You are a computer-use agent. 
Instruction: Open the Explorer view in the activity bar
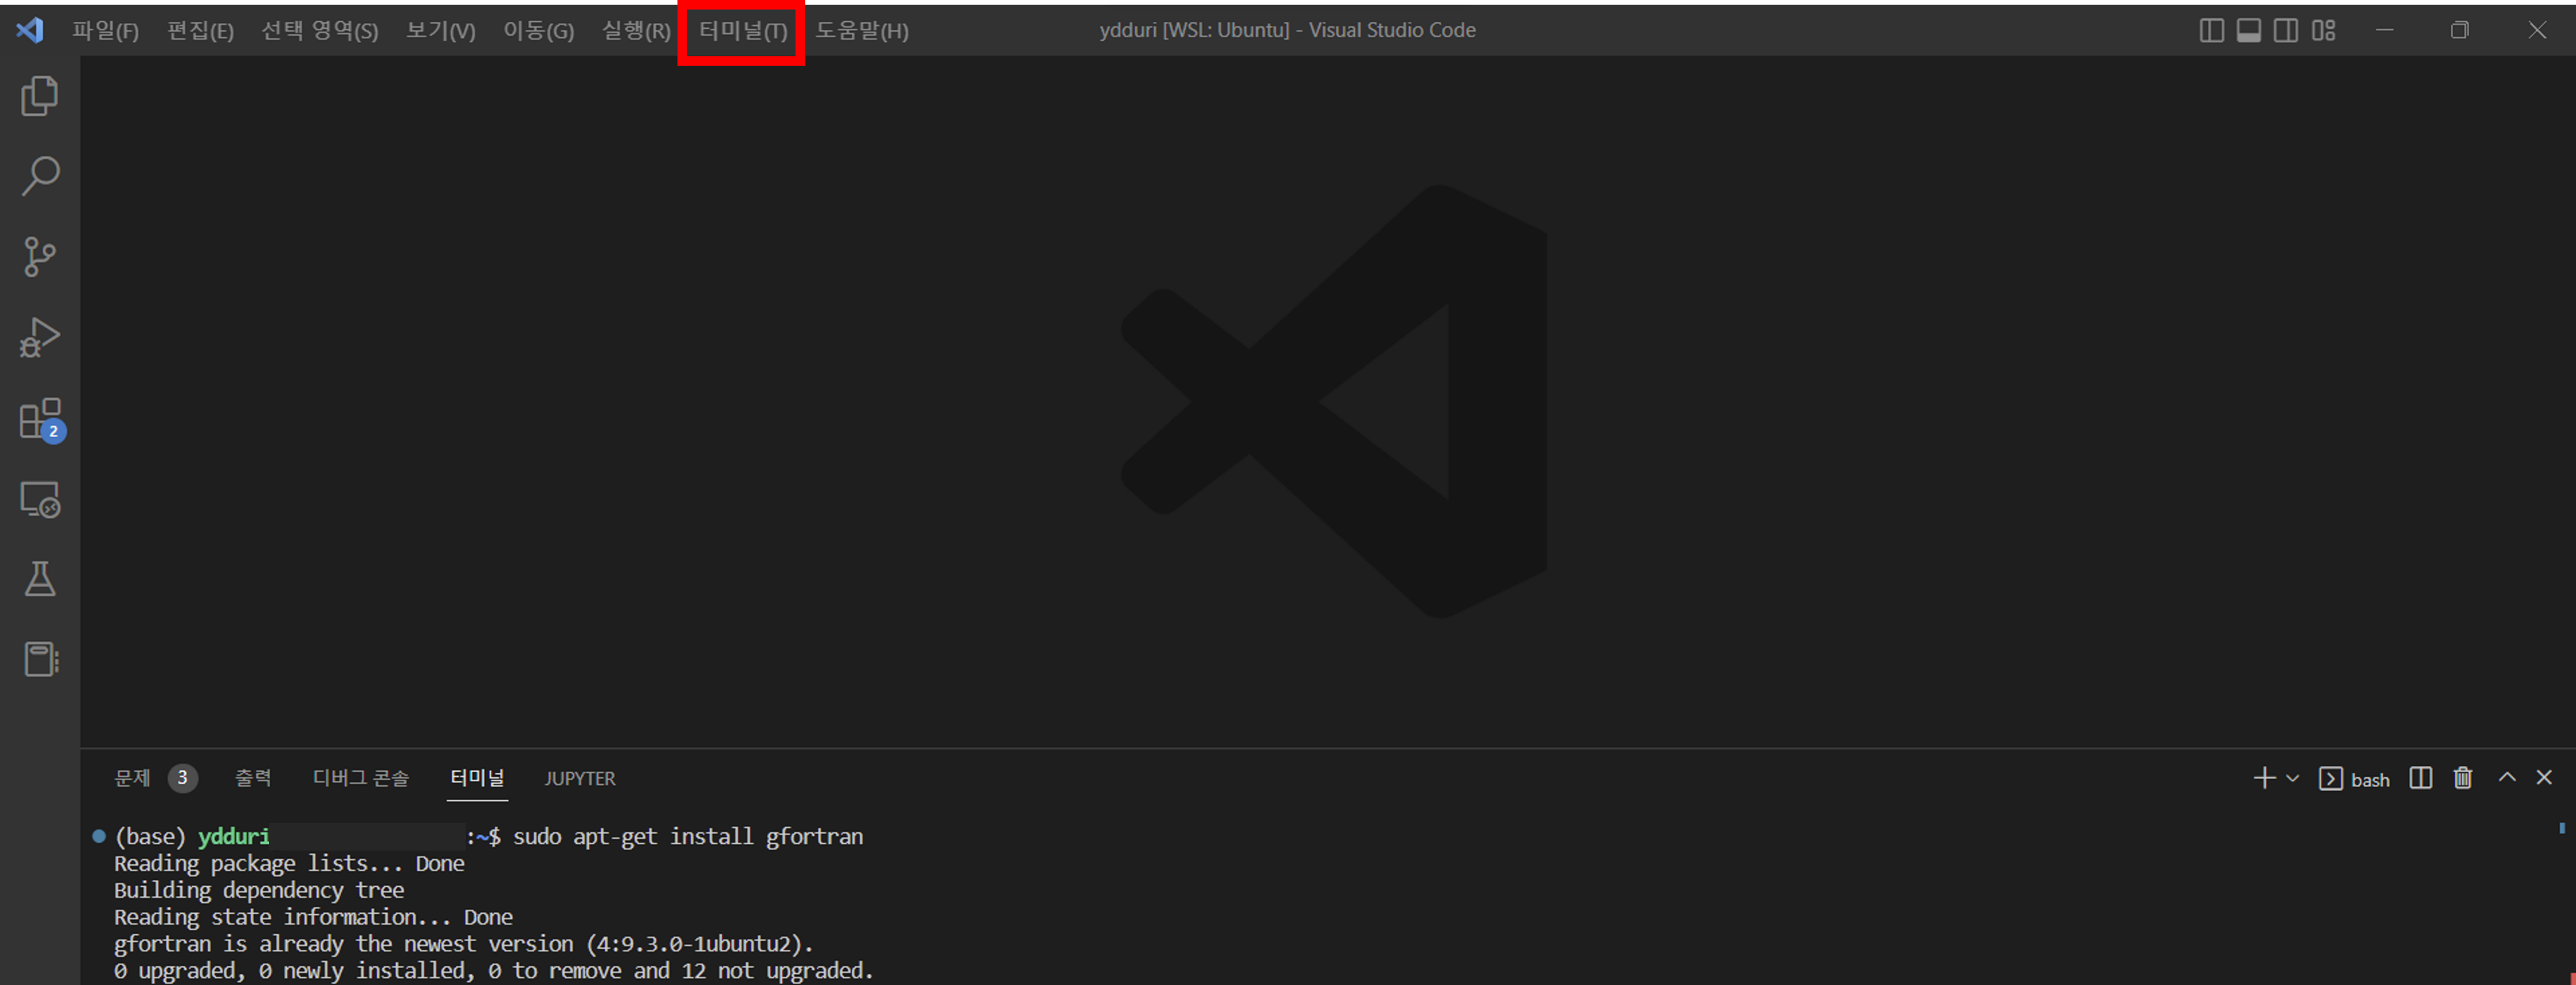click(40, 96)
